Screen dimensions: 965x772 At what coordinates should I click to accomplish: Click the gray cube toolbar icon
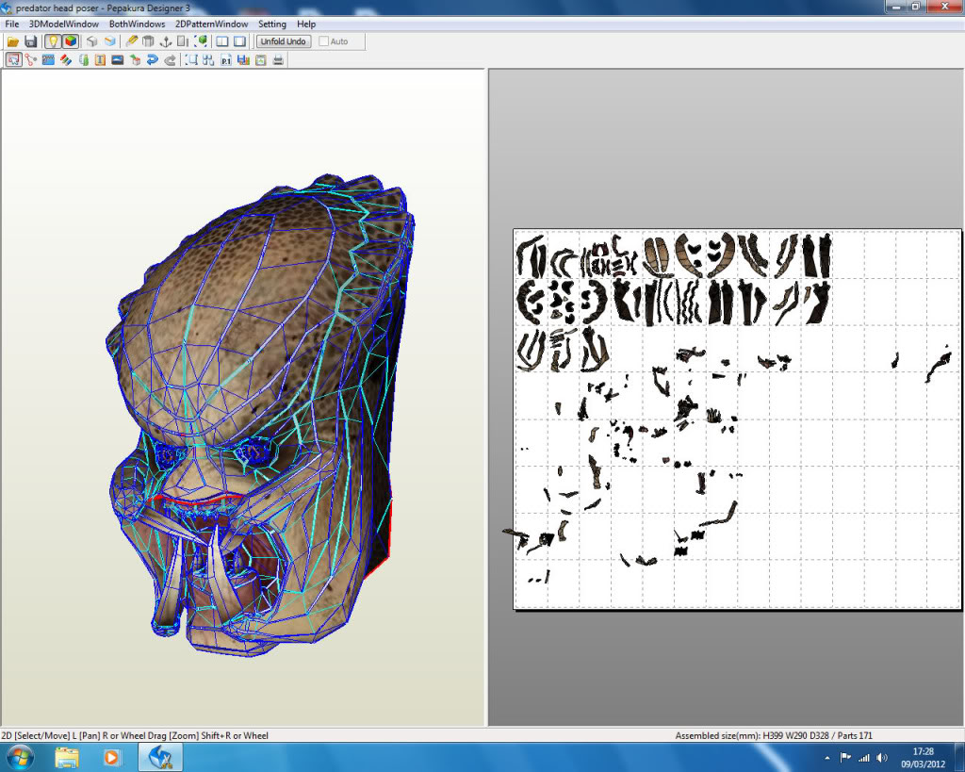(91, 41)
